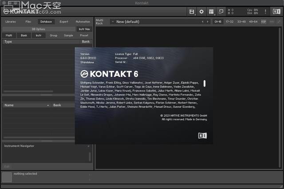
Task: Click the DB Options button
Action: tap(39, 29)
